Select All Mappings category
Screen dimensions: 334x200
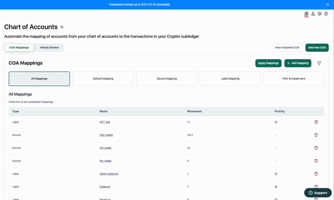pos(39,79)
